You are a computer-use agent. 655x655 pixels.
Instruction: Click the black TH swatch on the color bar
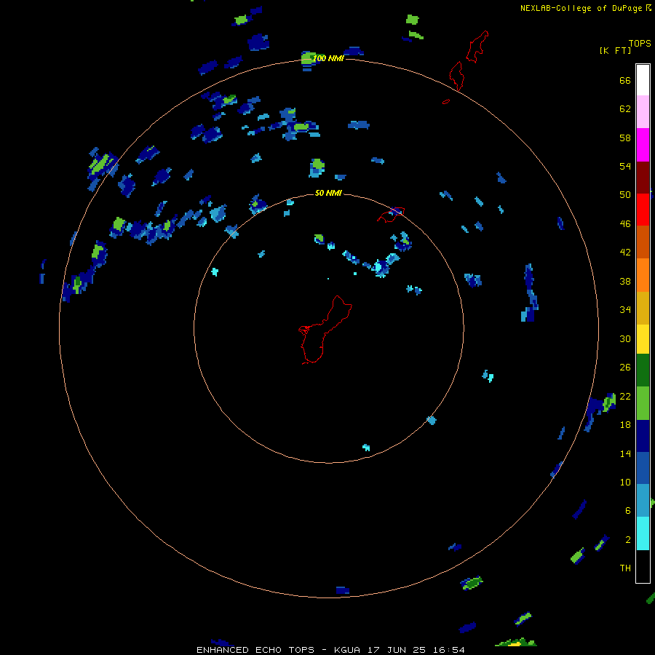tap(643, 566)
